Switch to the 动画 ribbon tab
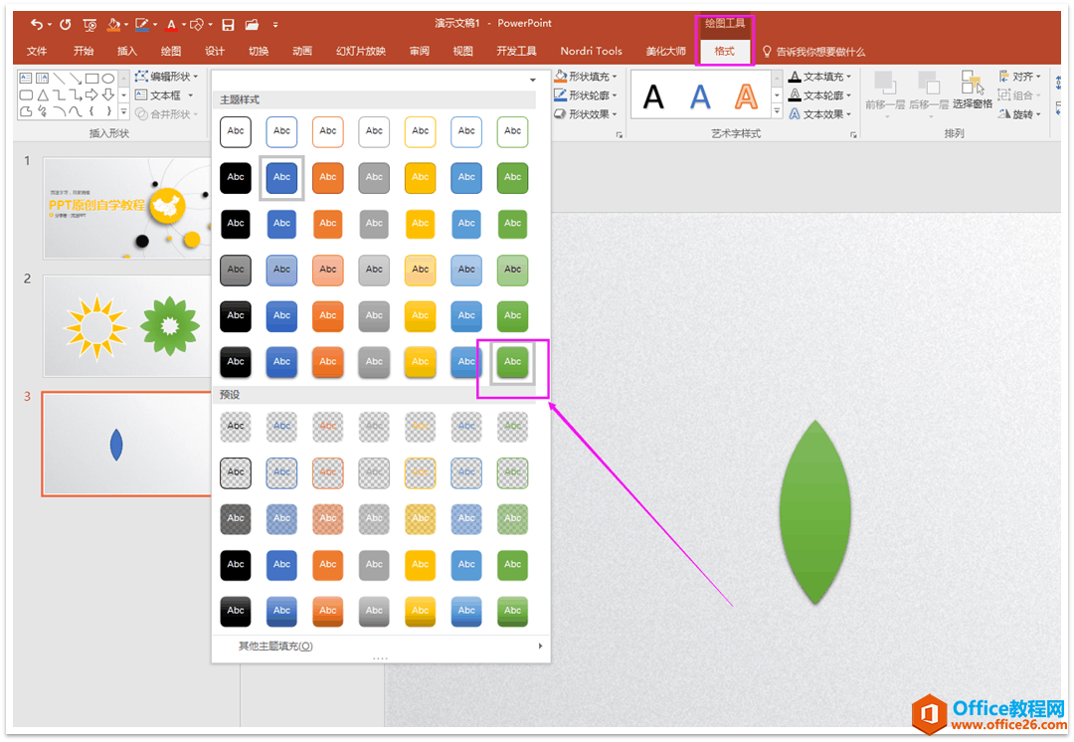 coord(302,51)
